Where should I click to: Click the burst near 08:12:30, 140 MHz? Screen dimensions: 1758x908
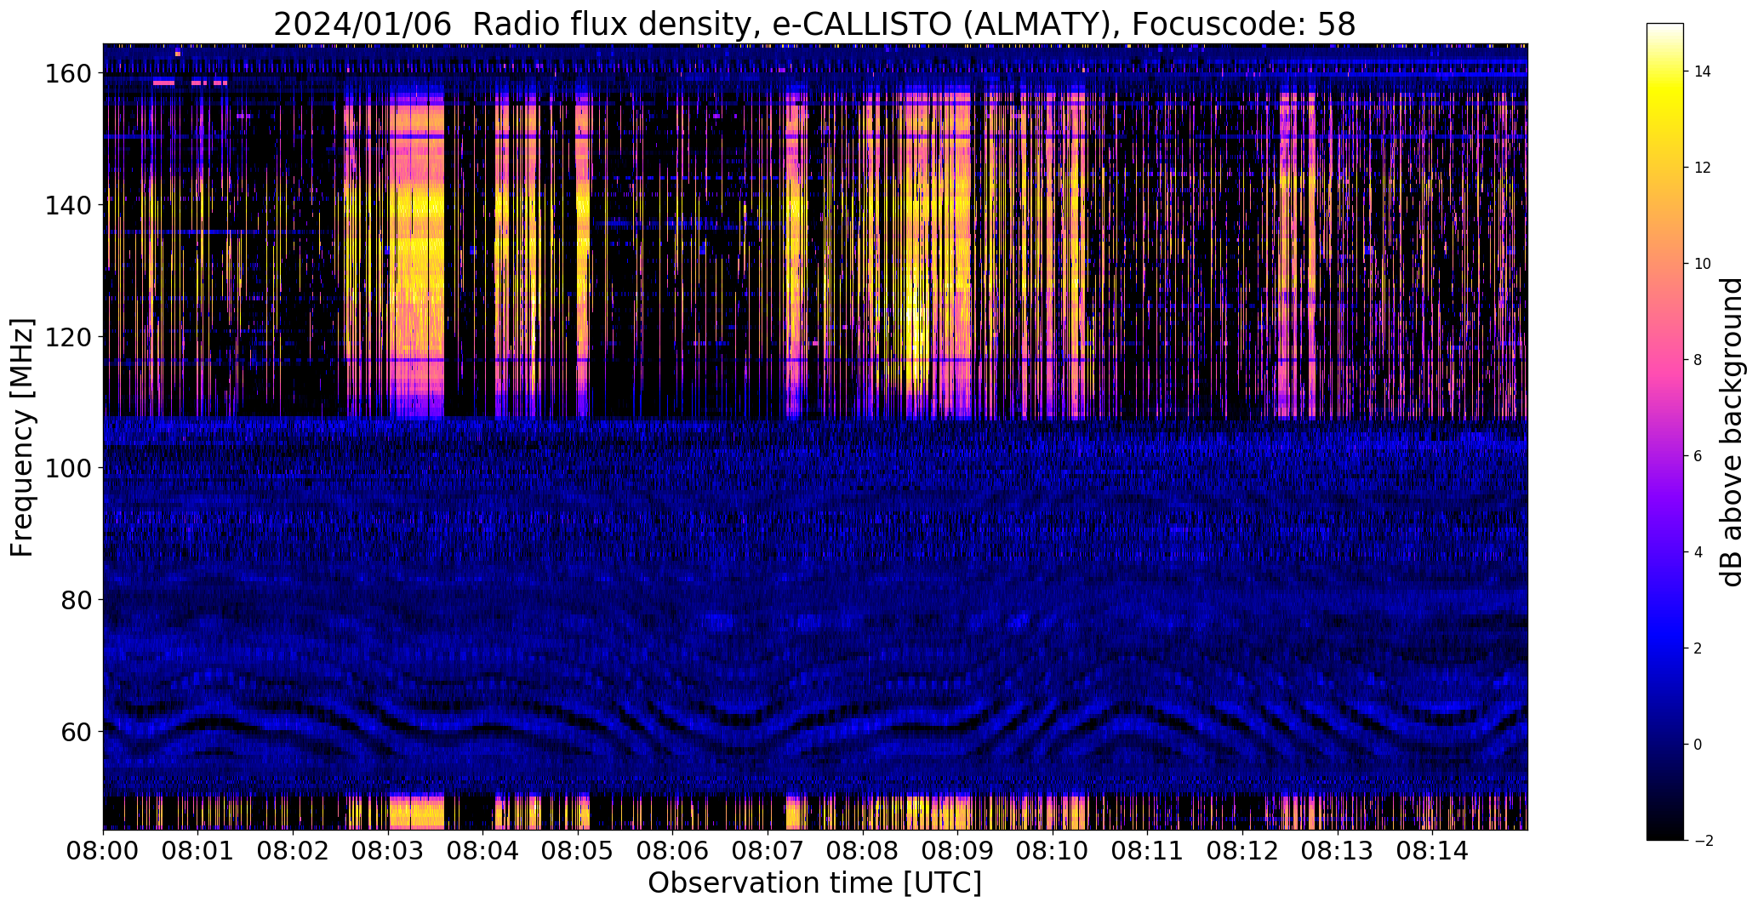coord(1297,206)
